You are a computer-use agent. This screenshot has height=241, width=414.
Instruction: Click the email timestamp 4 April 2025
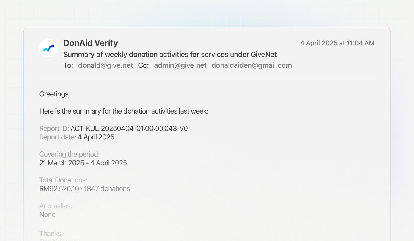[x=337, y=43]
